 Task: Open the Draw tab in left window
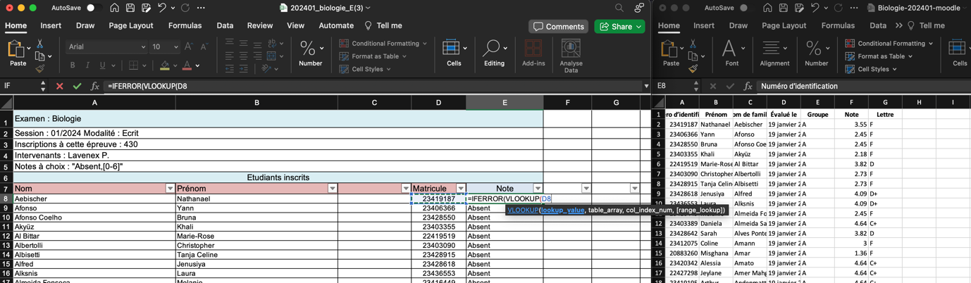point(85,25)
